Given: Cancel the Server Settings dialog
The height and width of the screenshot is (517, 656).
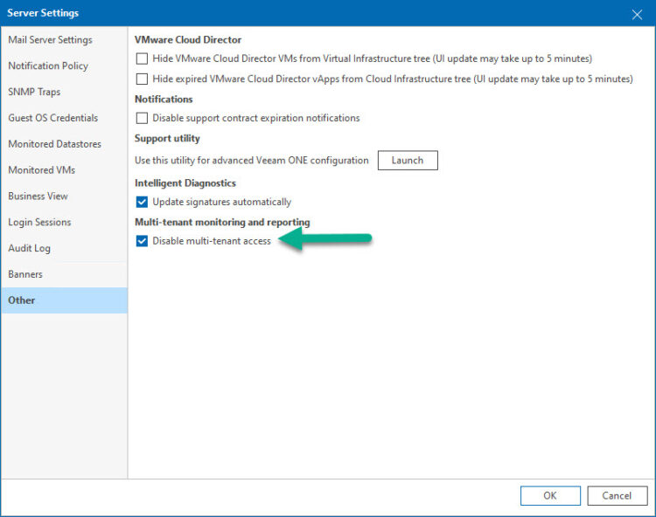Looking at the screenshot, I should [x=618, y=496].
